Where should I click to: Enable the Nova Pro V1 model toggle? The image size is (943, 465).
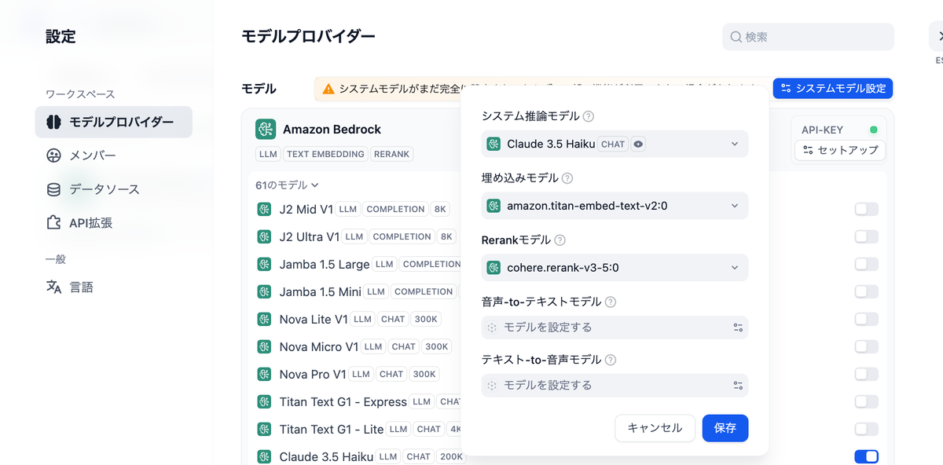click(x=866, y=374)
